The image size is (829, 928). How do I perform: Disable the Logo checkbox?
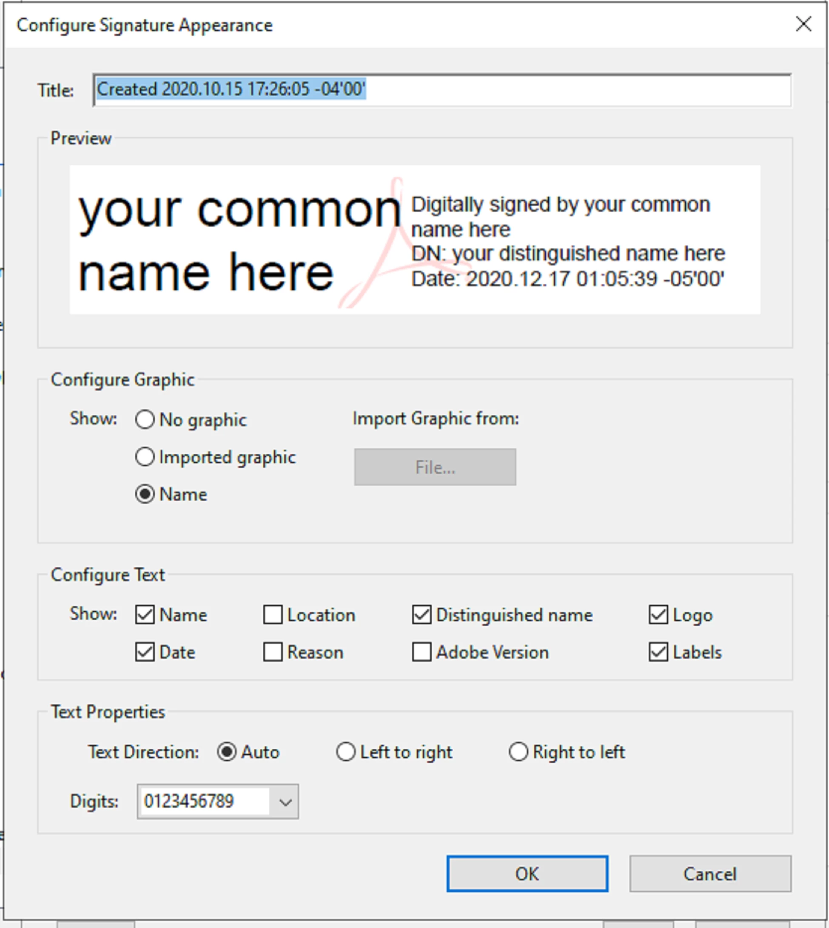point(658,614)
